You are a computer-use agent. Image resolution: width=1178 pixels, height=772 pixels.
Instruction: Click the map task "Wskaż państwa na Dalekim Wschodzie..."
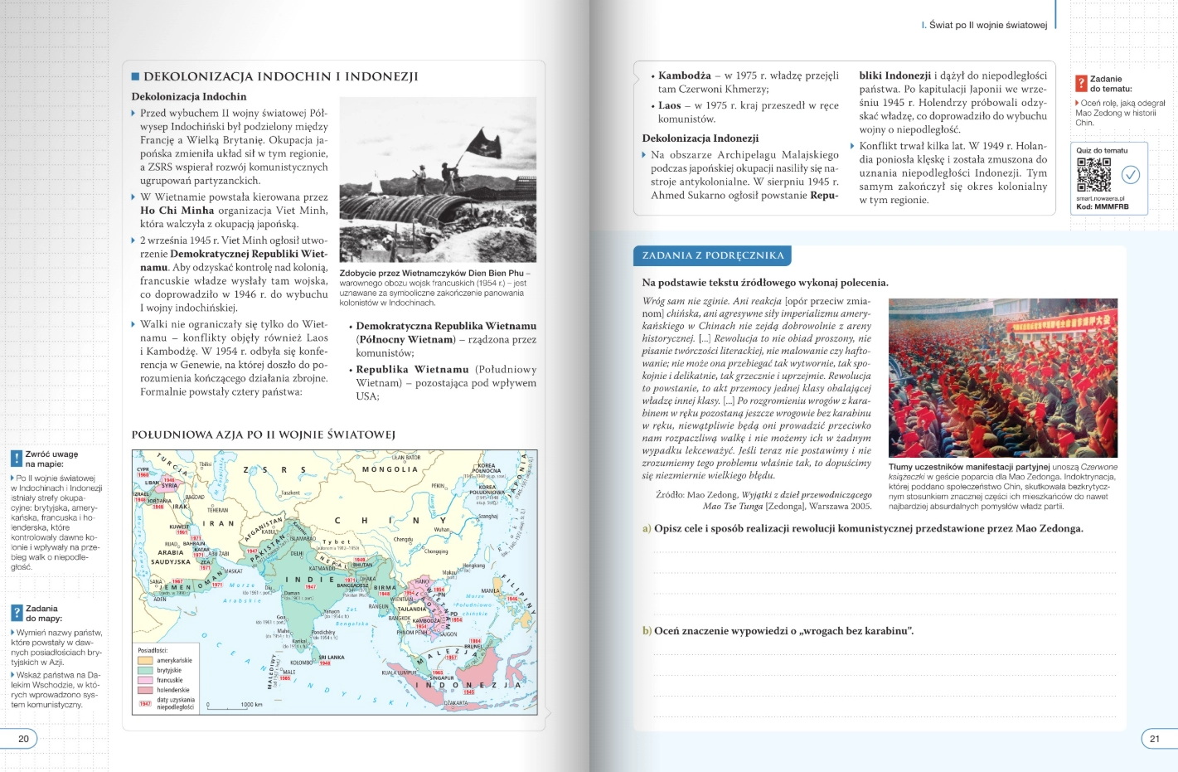56,690
